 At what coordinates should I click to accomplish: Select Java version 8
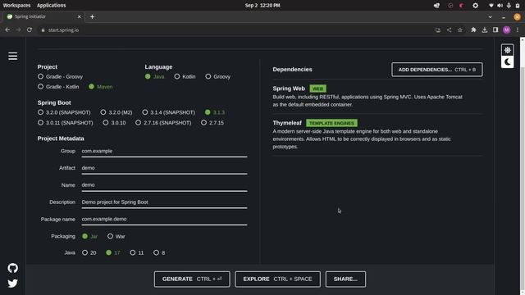159,253
